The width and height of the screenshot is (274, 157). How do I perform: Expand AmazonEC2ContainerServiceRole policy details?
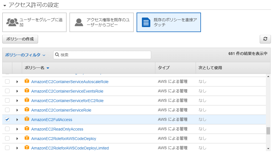(x=17, y=110)
